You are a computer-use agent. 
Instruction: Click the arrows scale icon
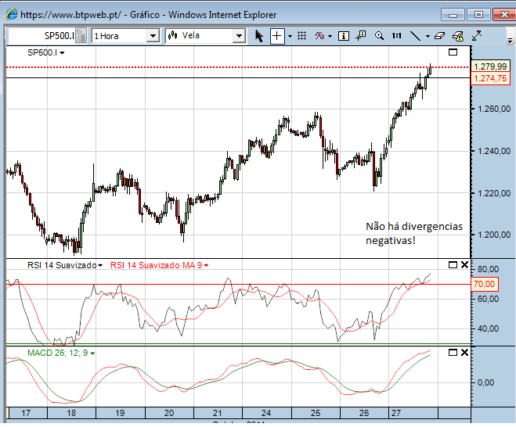[x=477, y=35]
